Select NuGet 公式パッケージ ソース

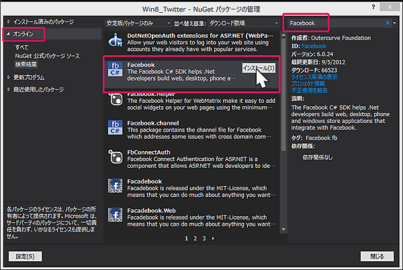pos(47,56)
